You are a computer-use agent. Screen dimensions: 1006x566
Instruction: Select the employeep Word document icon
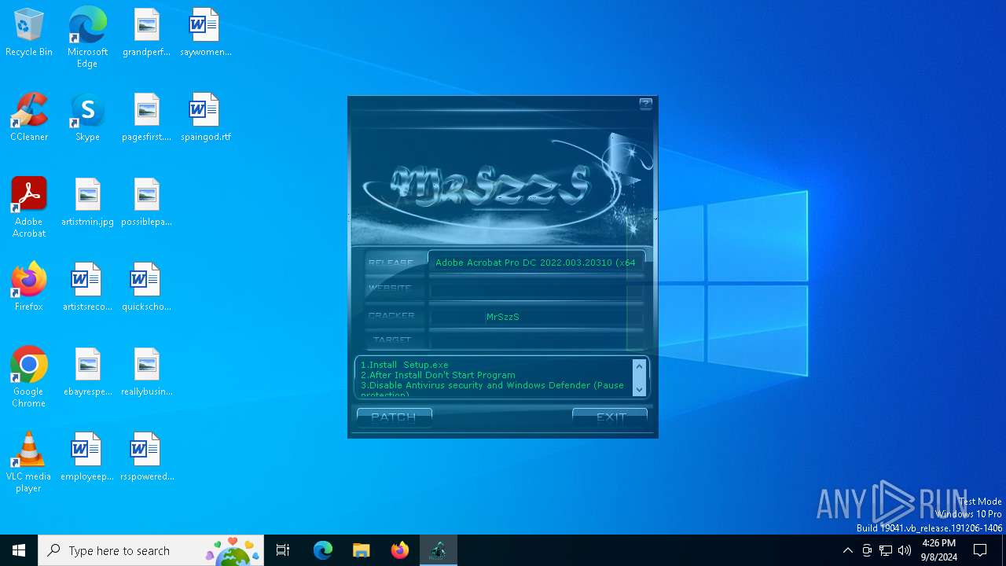87,458
